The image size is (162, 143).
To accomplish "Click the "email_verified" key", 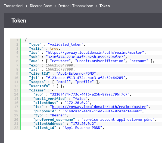I will click(50, 99).
